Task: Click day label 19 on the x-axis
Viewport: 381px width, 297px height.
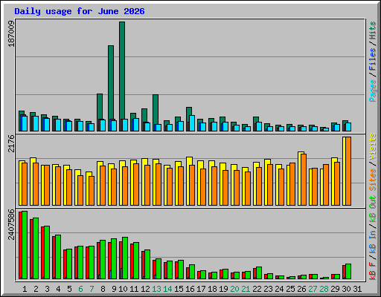Action: 223,289
